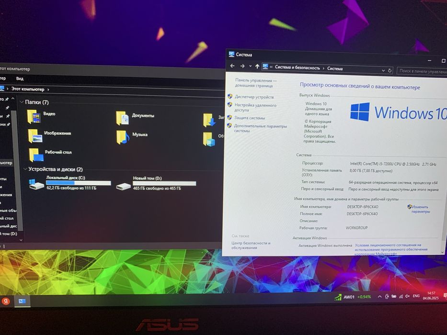Expand Этот компьютер breadcrumb chevron in Explorer
447x335 pixels.
pyautogui.click(x=48, y=89)
